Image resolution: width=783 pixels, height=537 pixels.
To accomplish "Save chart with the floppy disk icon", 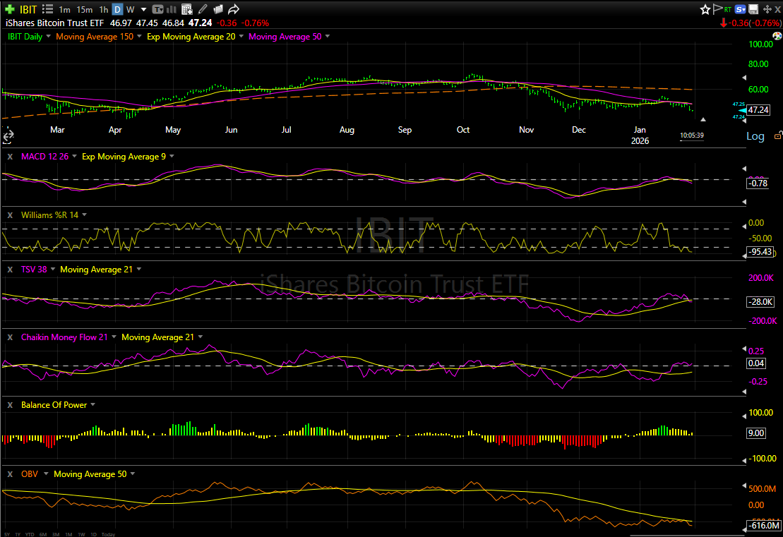I will pyautogui.click(x=753, y=9).
